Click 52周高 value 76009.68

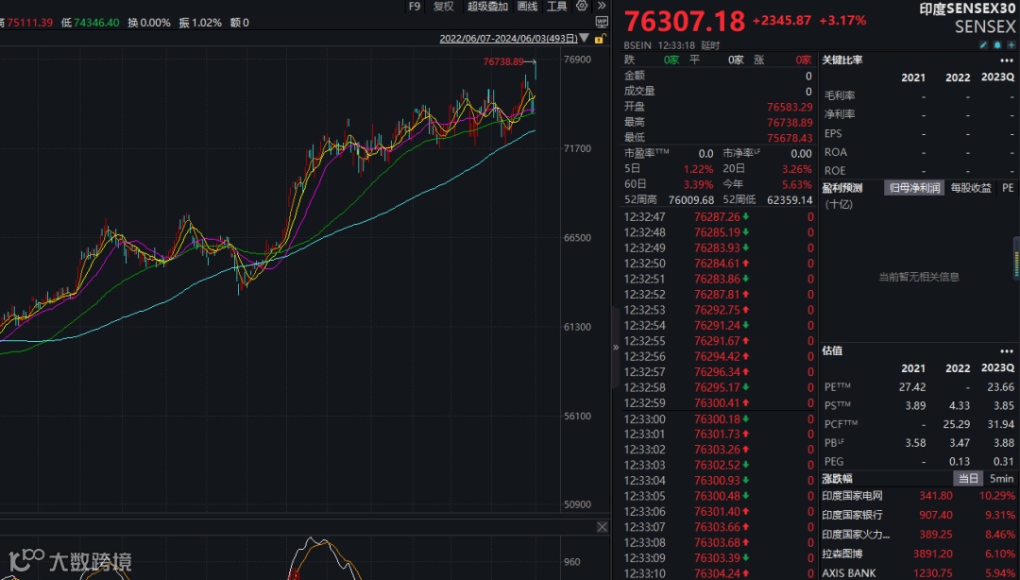(x=690, y=200)
